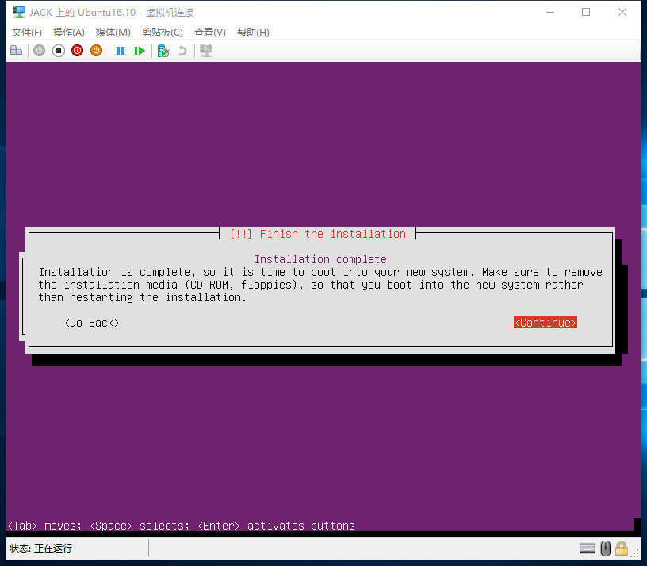Turn off the VM with the stop icon
The width and height of the screenshot is (647, 566).
click(x=59, y=51)
